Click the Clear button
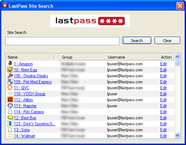The height and width of the screenshot is (145, 186). (x=167, y=41)
